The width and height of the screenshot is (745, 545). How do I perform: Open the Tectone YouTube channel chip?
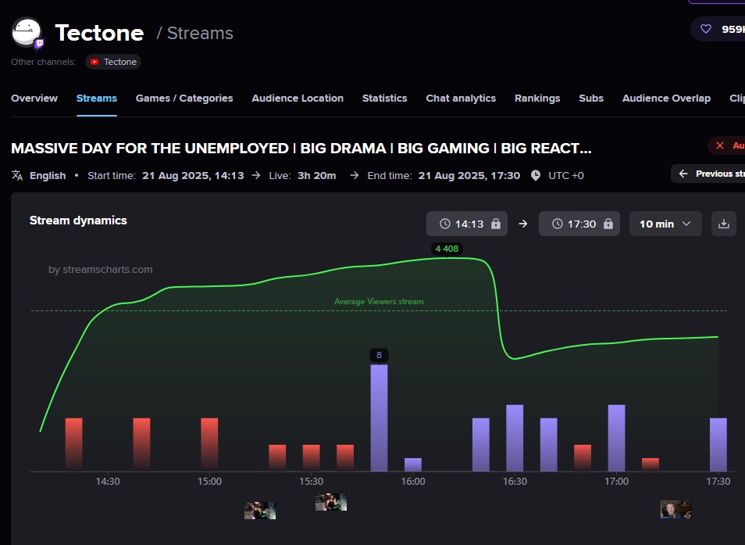(113, 62)
